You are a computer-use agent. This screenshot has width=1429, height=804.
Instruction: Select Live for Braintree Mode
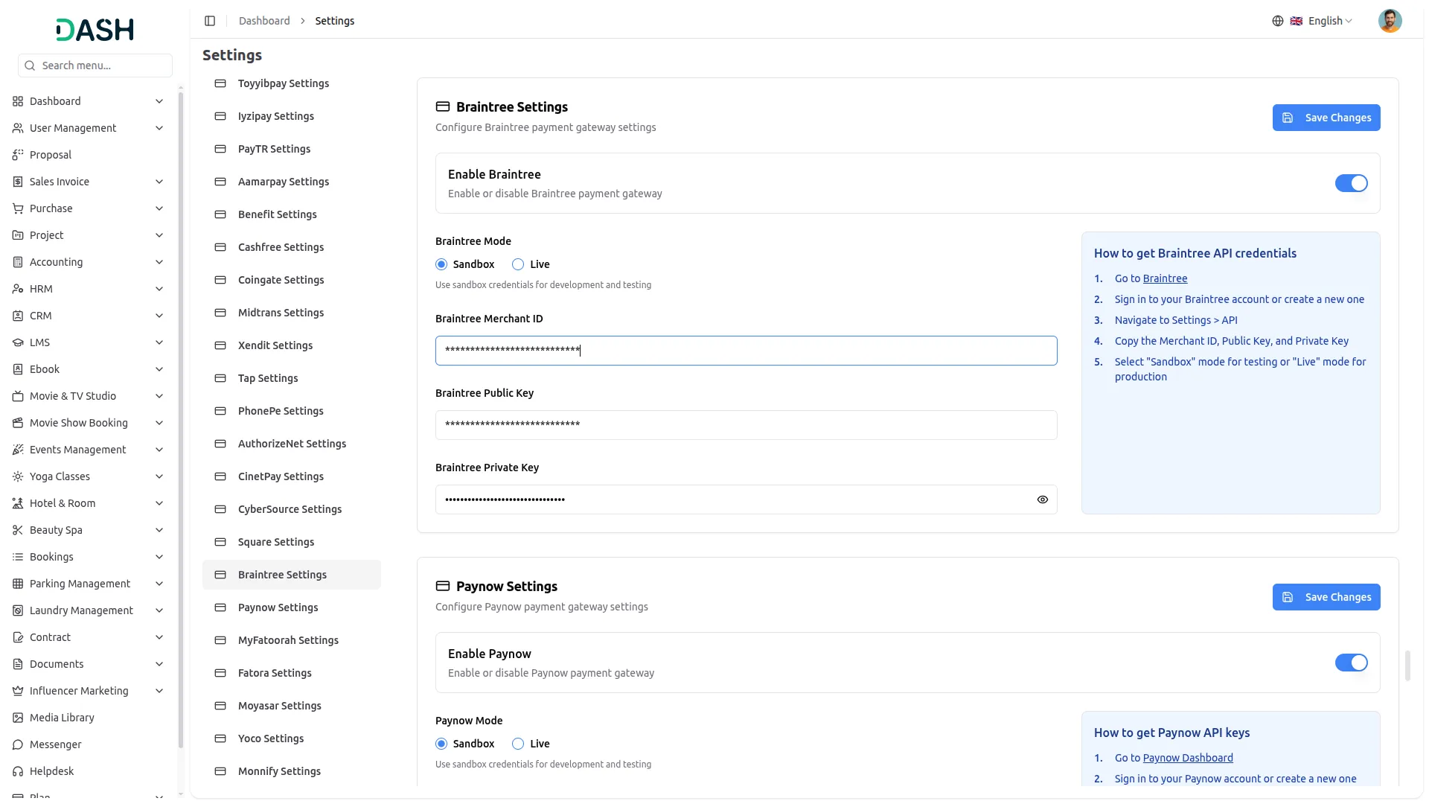518,264
